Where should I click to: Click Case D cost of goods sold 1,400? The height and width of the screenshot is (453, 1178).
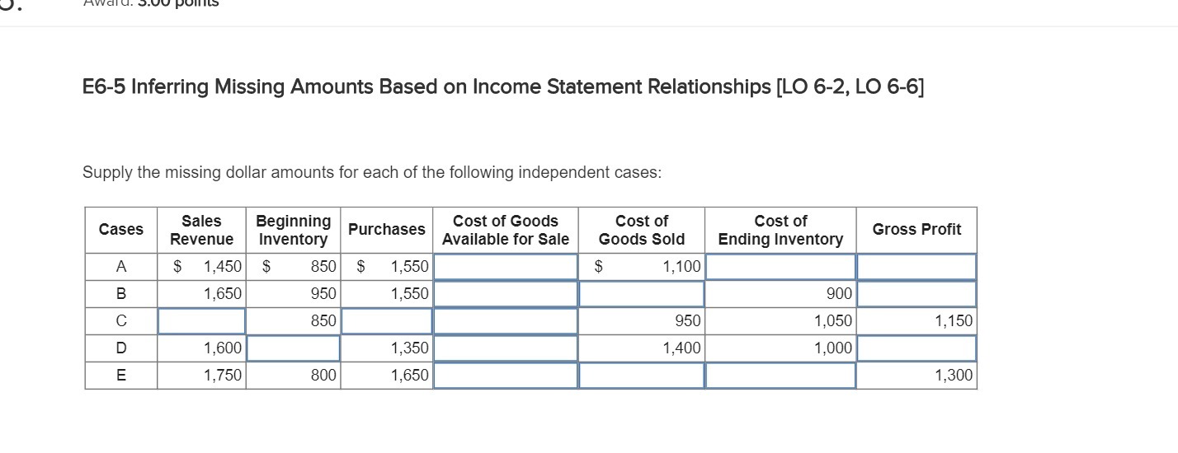[681, 348]
